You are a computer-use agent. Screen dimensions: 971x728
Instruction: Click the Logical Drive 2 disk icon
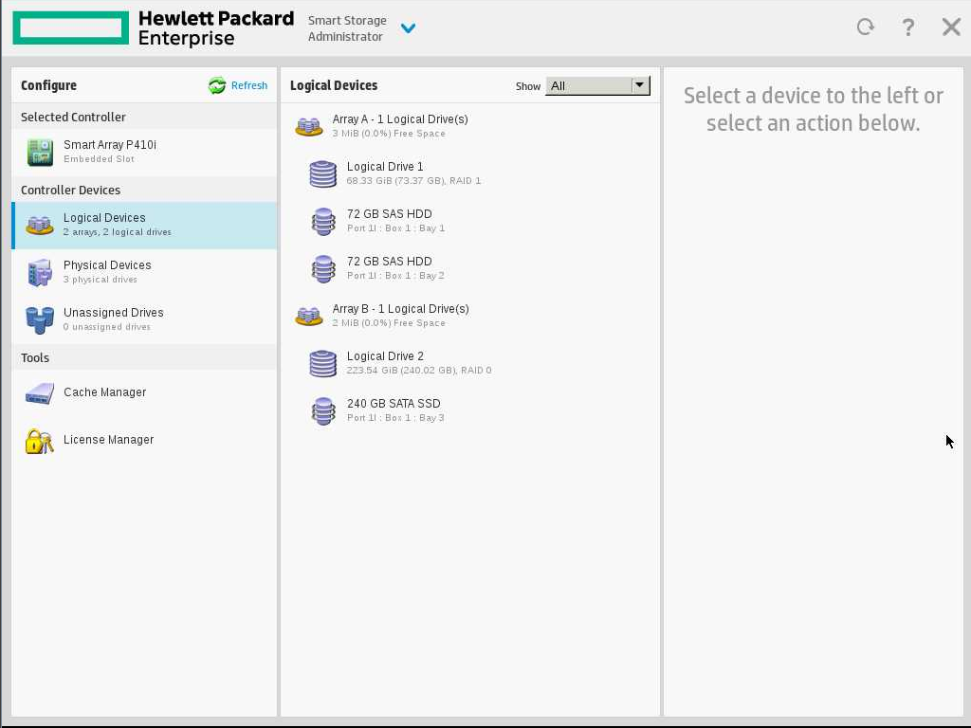point(323,363)
